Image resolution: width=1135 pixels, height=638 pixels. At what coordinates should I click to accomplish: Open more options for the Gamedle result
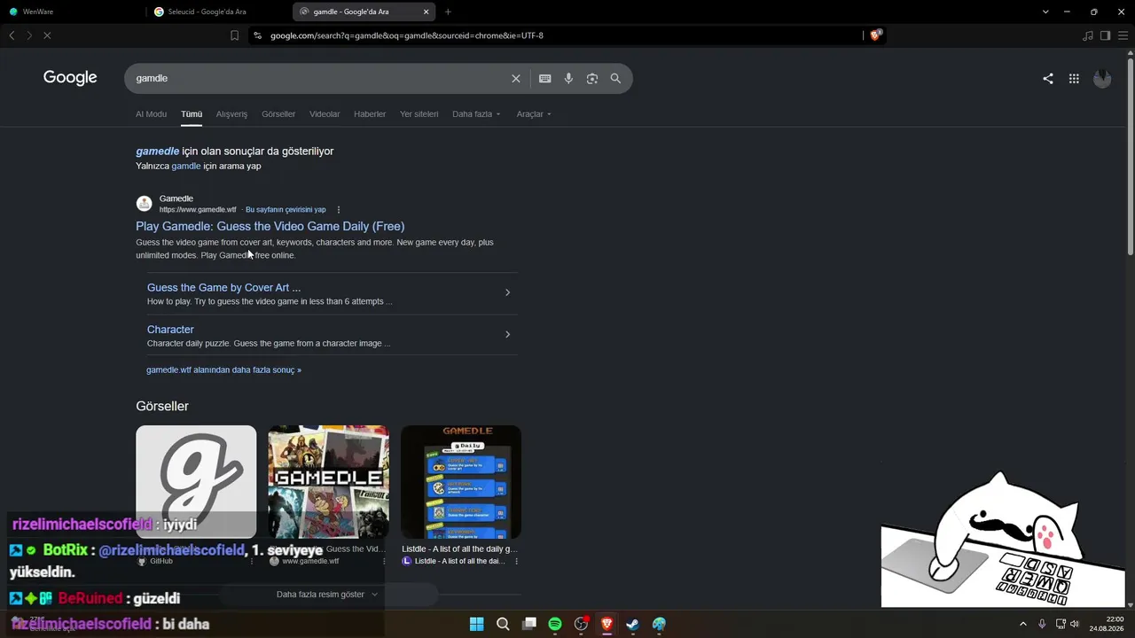[x=338, y=210]
